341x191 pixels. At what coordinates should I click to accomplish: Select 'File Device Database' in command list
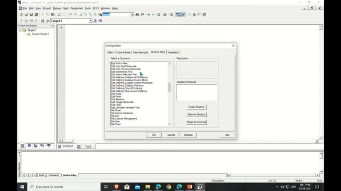coord(122,113)
